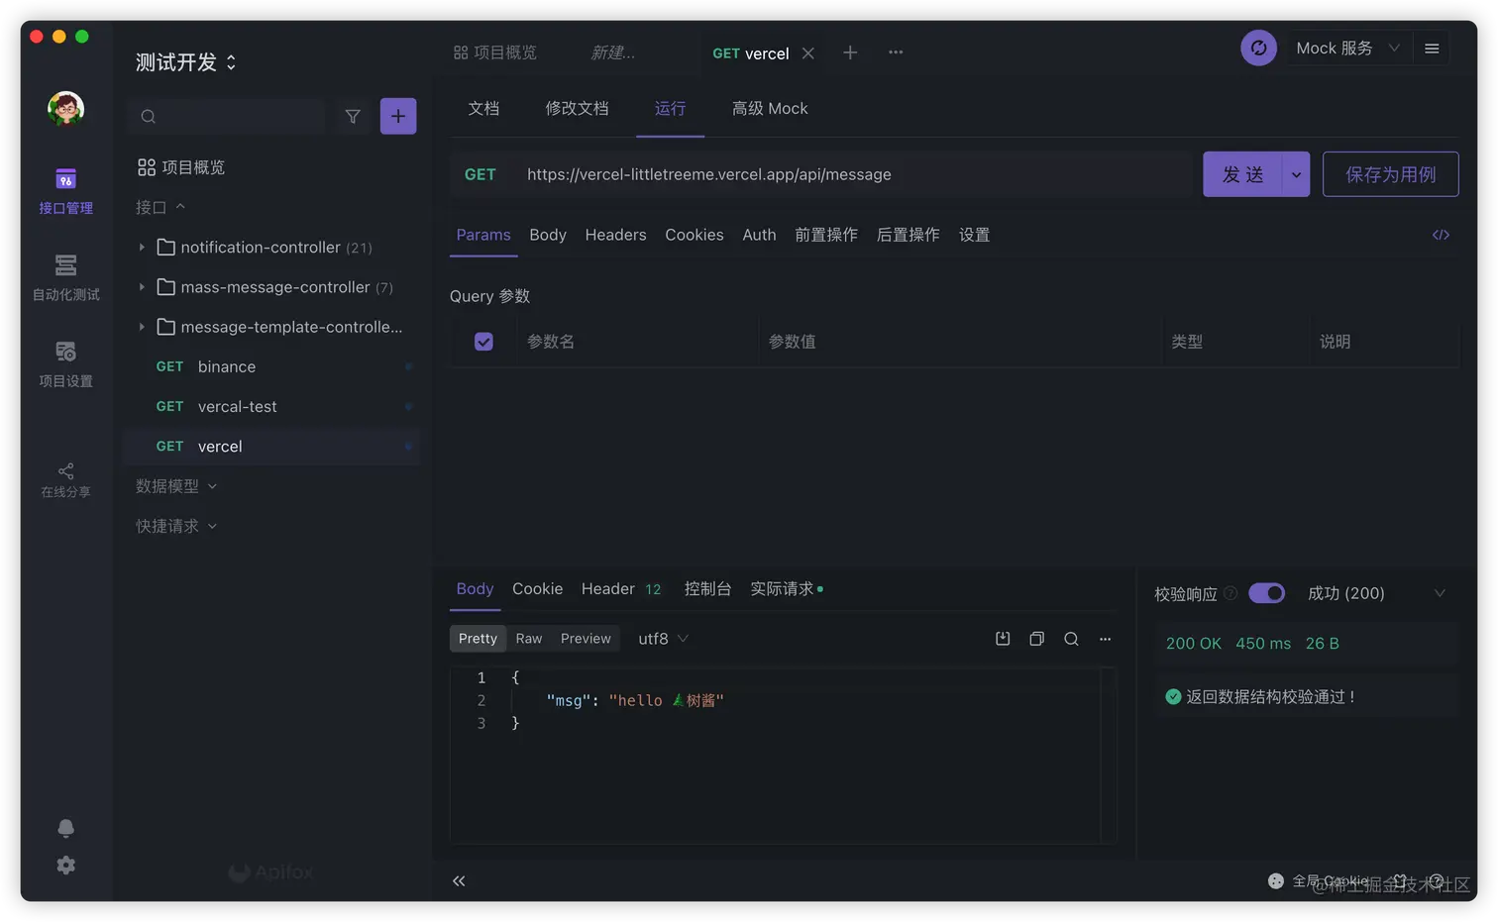The height and width of the screenshot is (922, 1498).
Task: Search within the response body
Action: point(1071,639)
